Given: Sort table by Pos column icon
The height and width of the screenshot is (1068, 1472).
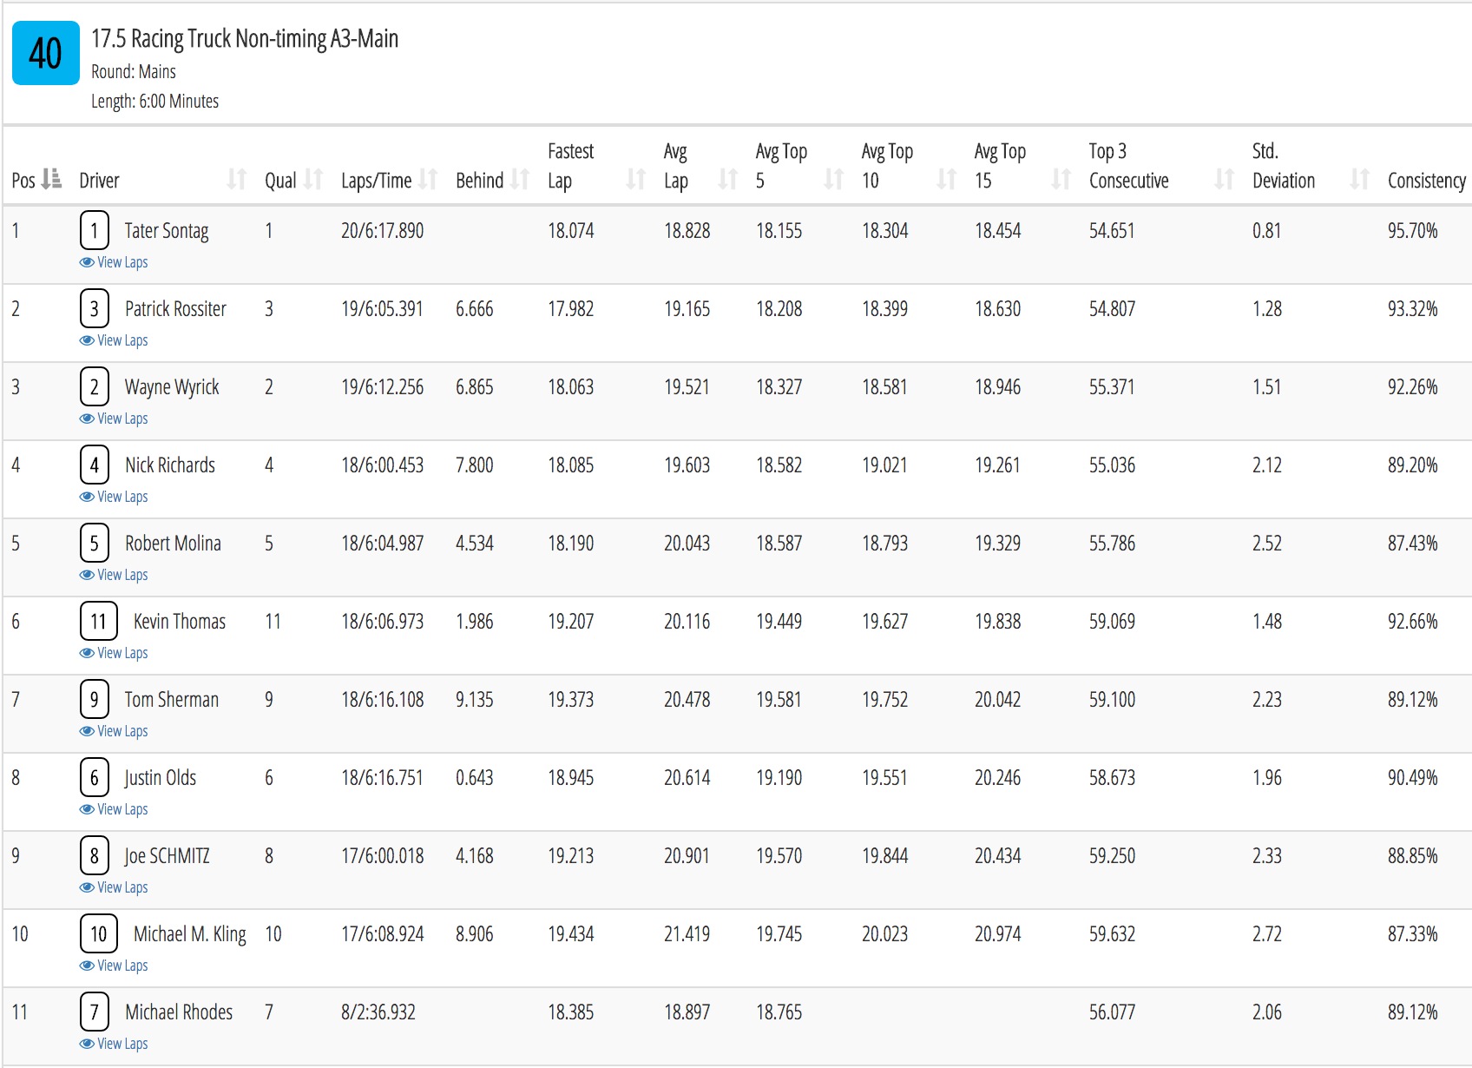Looking at the screenshot, I should click(x=52, y=179).
